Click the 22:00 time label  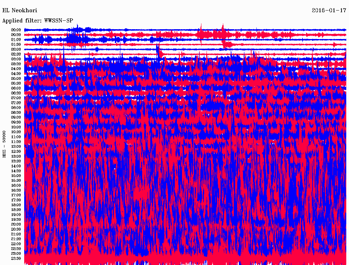[x=16, y=244]
